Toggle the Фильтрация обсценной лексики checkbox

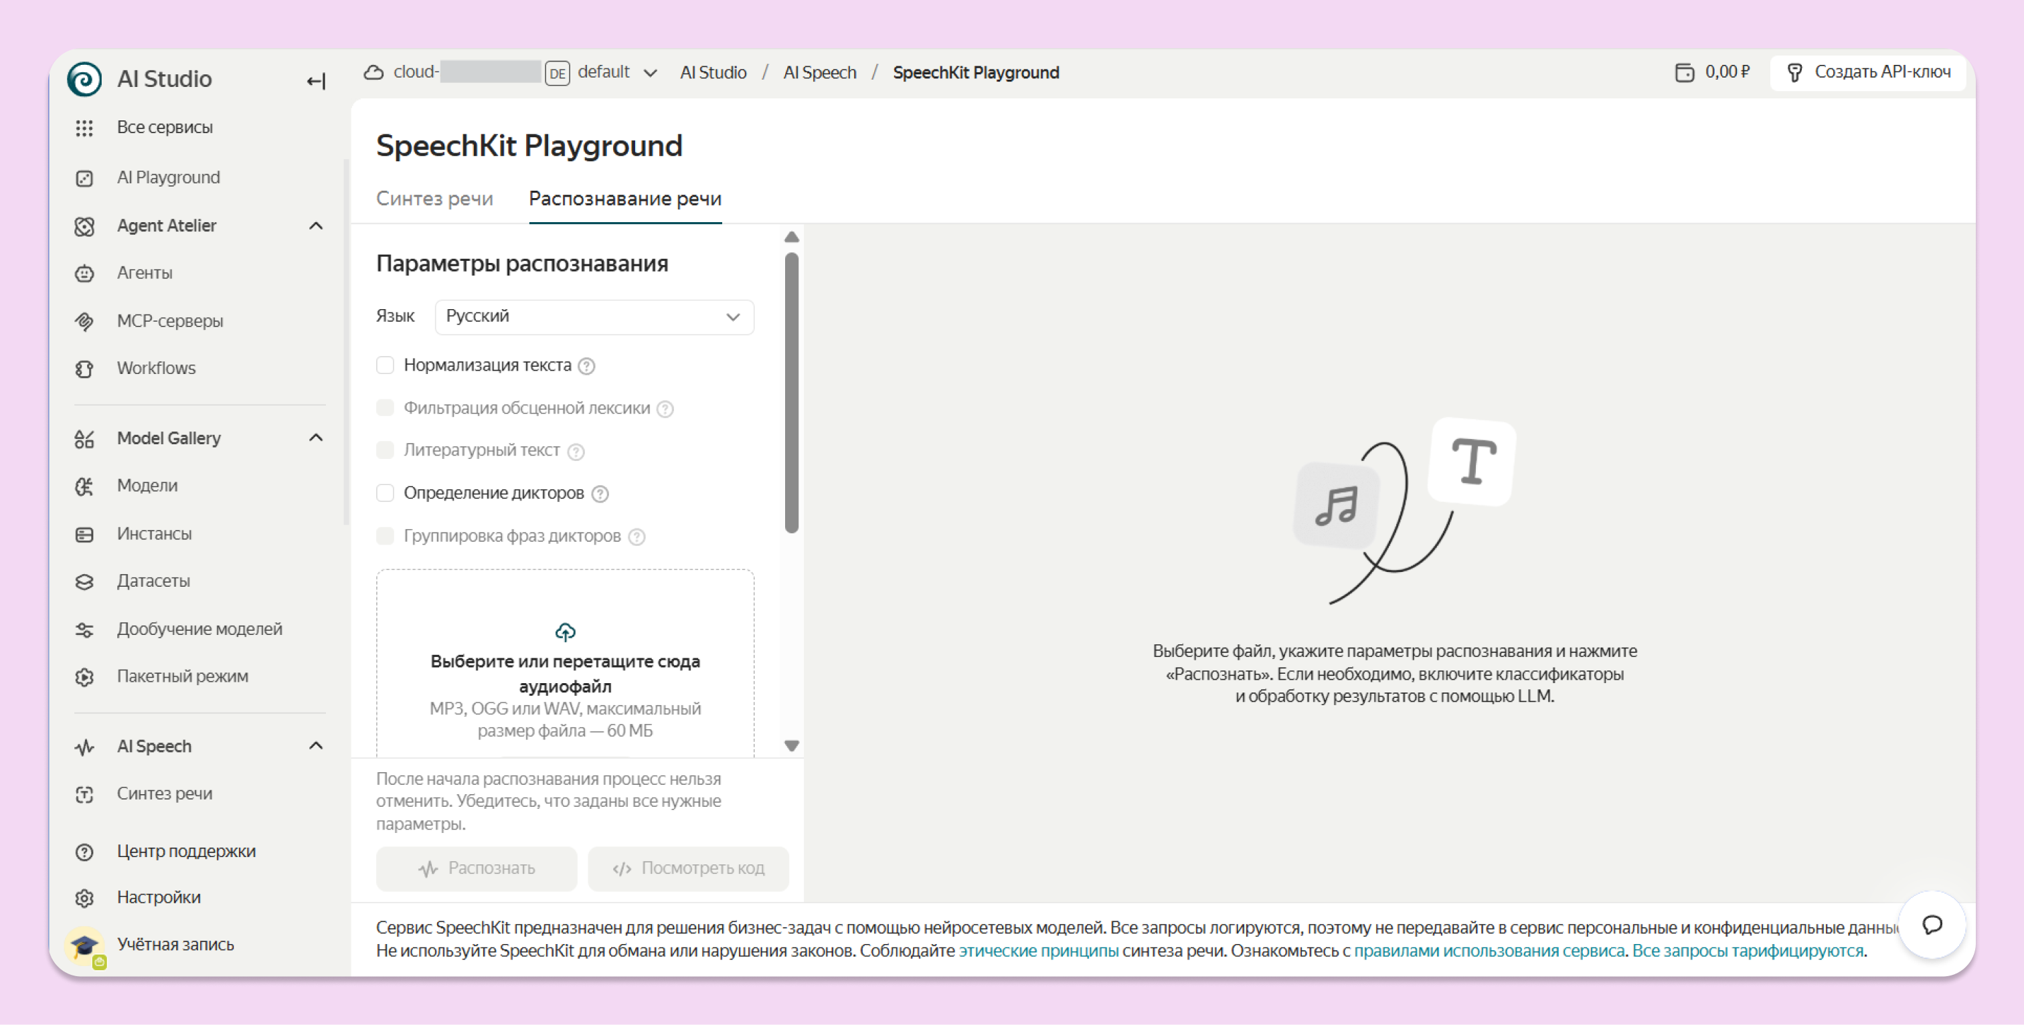tap(385, 407)
